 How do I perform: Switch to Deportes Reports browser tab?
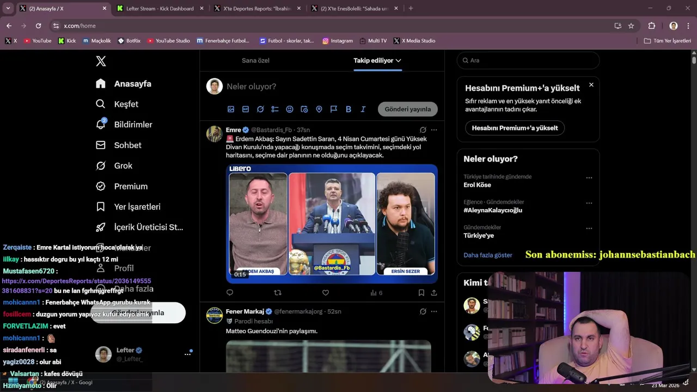coord(257,8)
